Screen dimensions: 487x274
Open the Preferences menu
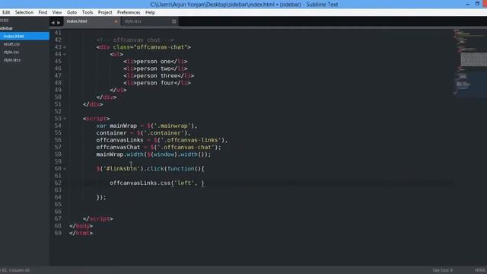tap(129, 12)
